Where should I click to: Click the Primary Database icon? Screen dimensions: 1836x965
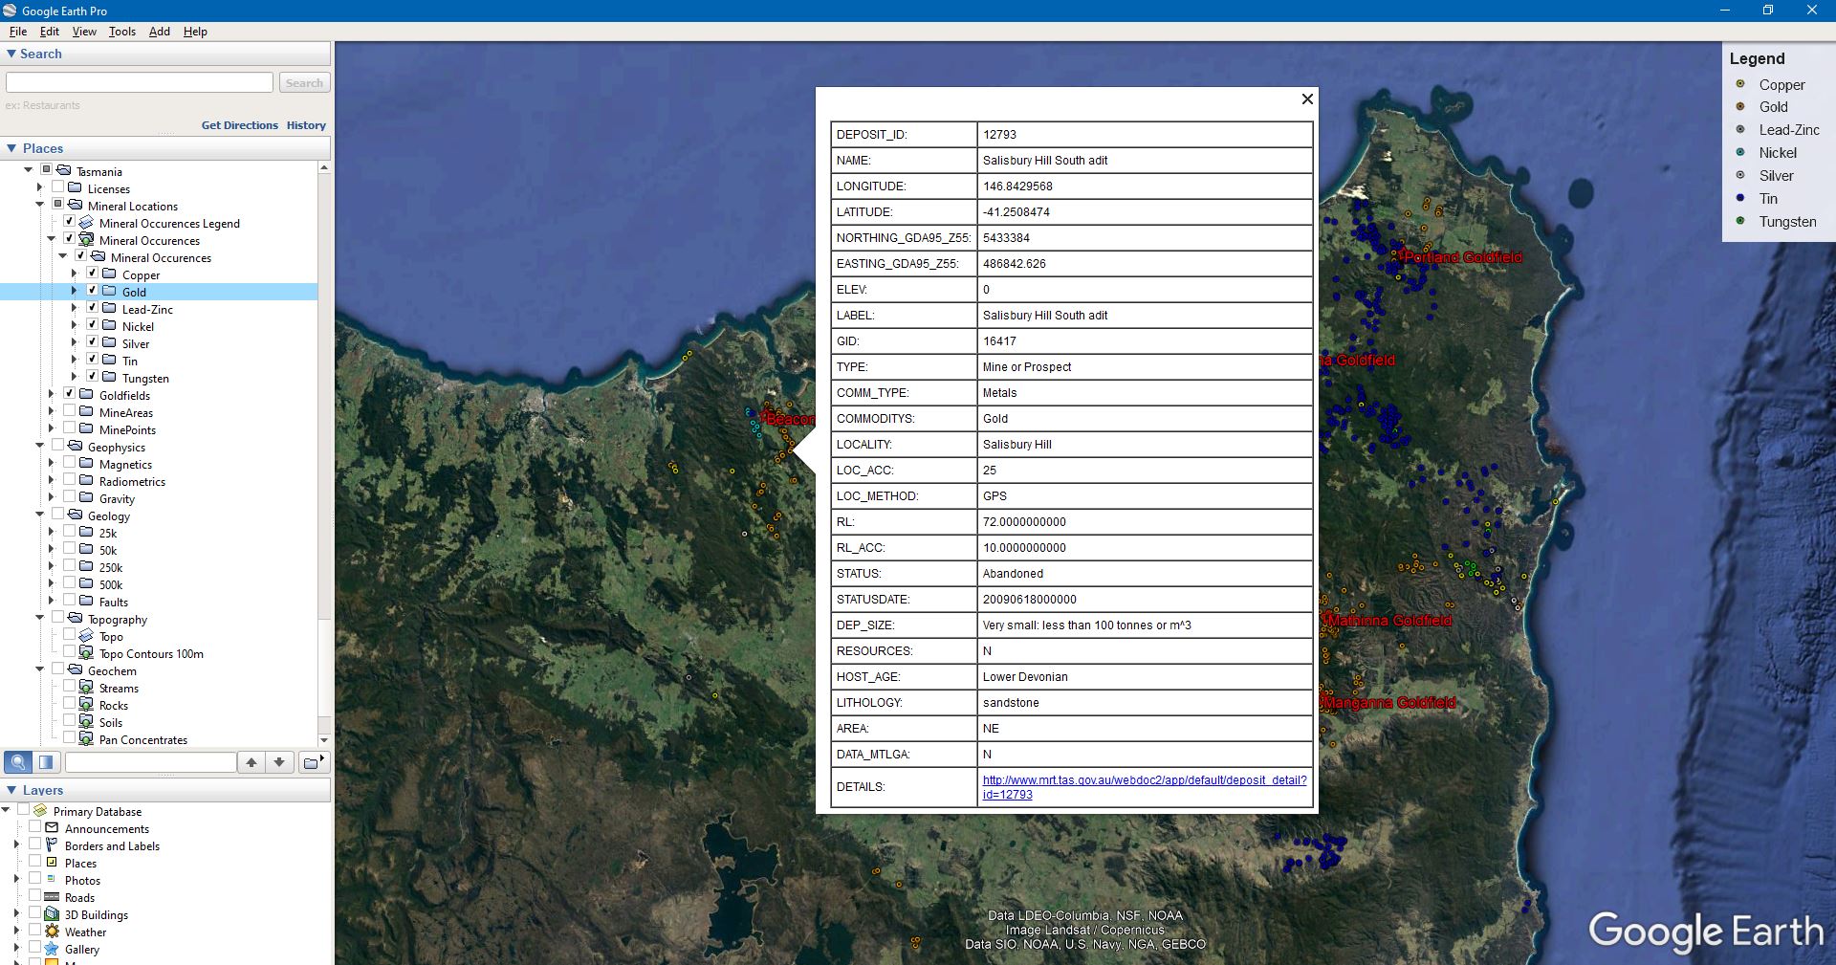coord(40,811)
